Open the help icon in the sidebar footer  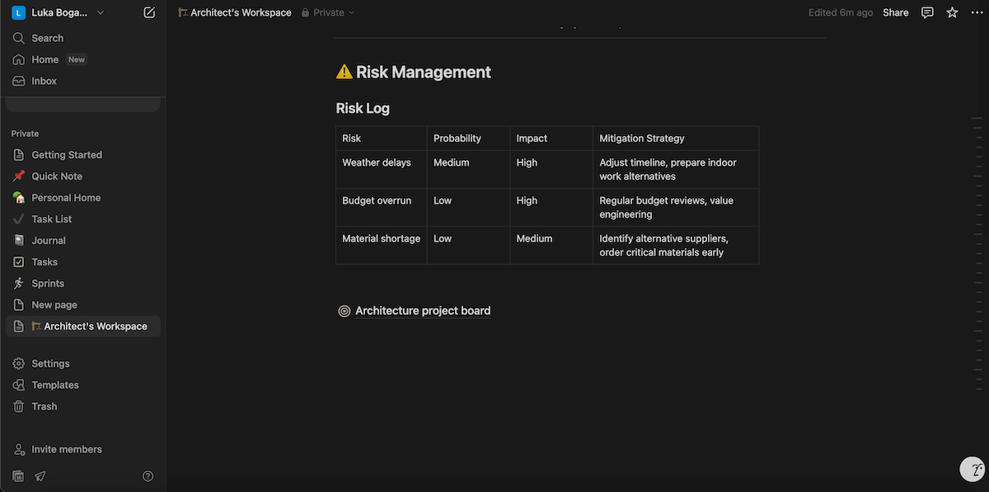click(x=148, y=476)
